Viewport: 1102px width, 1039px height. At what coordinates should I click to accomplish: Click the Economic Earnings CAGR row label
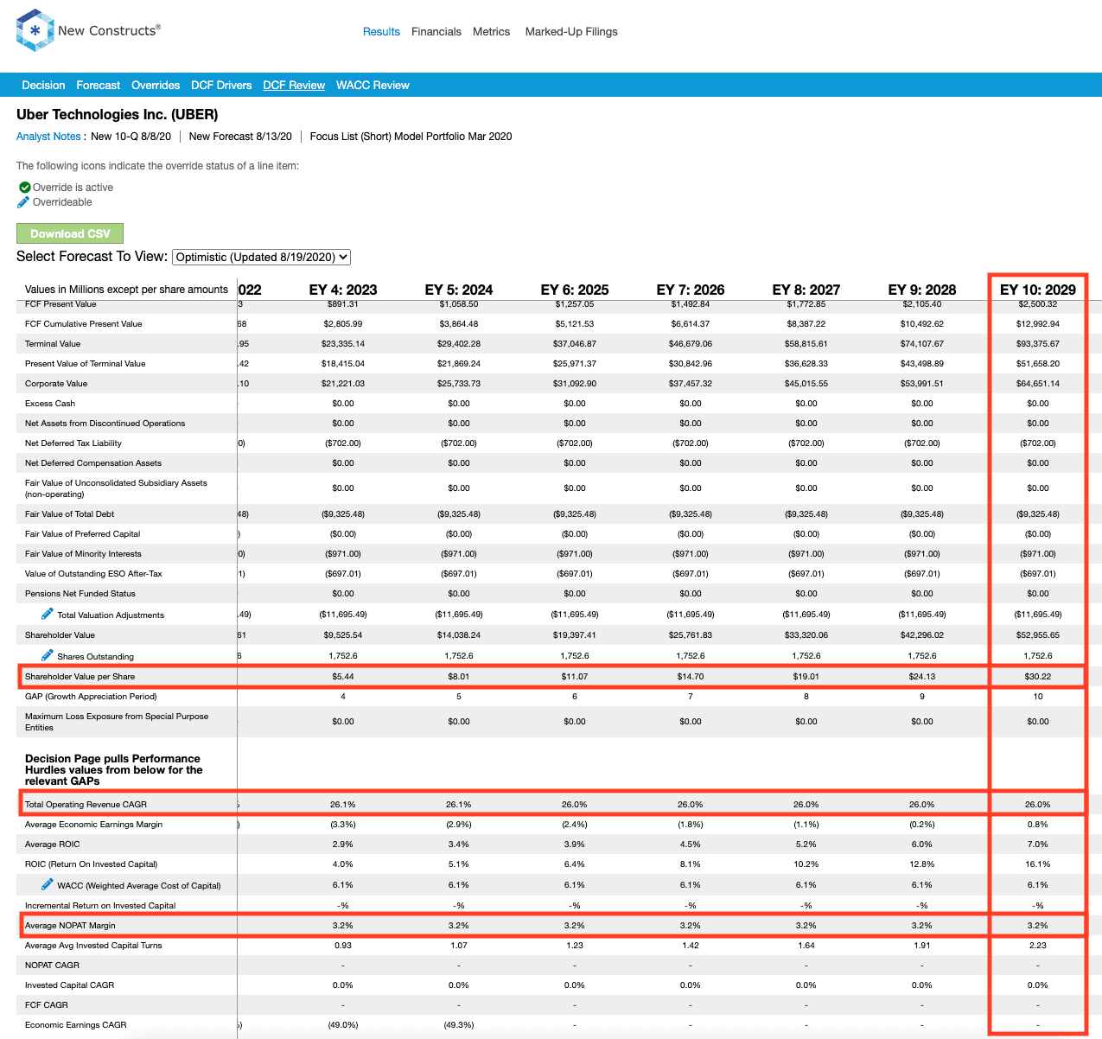click(75, 1025)
